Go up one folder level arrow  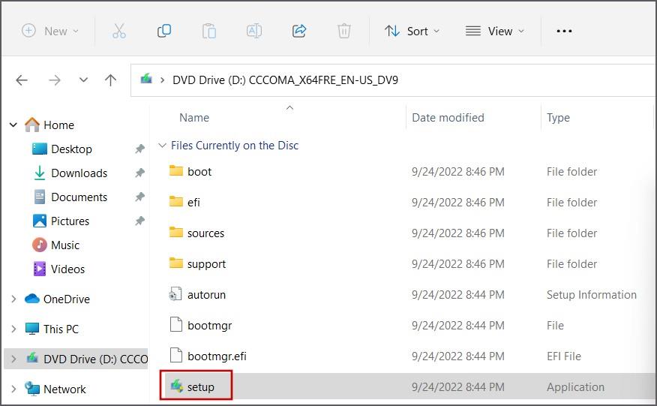coord(110,80)
